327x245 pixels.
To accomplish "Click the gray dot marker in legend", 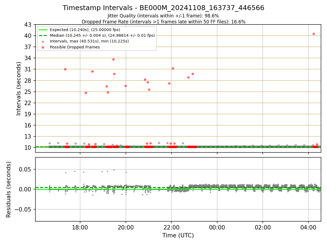I will [x=43, y=41].
